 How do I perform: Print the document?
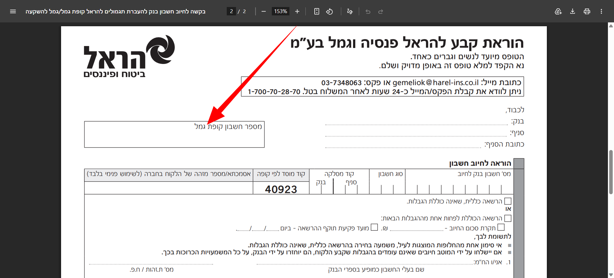(x=587, y=12)
